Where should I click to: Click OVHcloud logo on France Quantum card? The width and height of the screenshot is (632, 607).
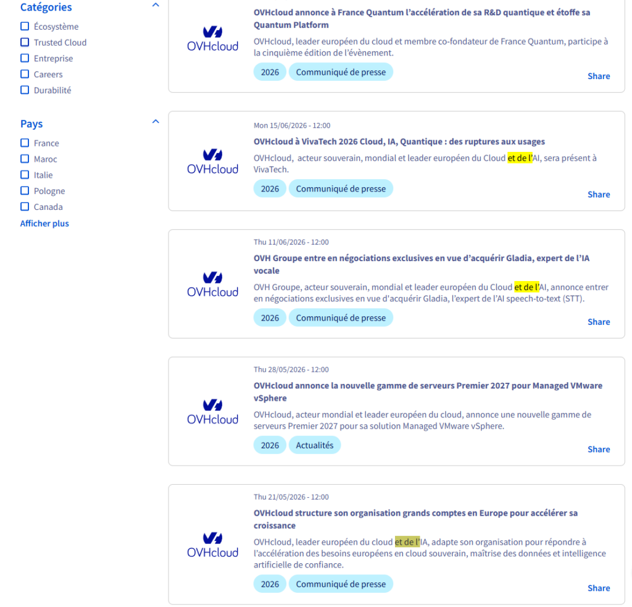(212, 39)
